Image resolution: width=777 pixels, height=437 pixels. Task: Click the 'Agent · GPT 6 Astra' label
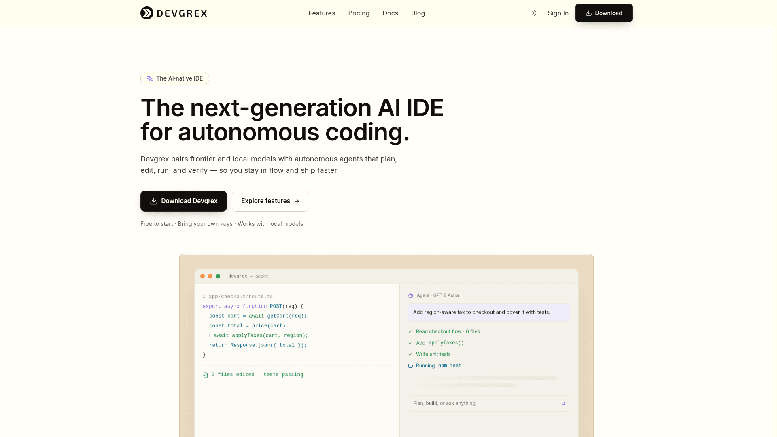coord(438,295)
